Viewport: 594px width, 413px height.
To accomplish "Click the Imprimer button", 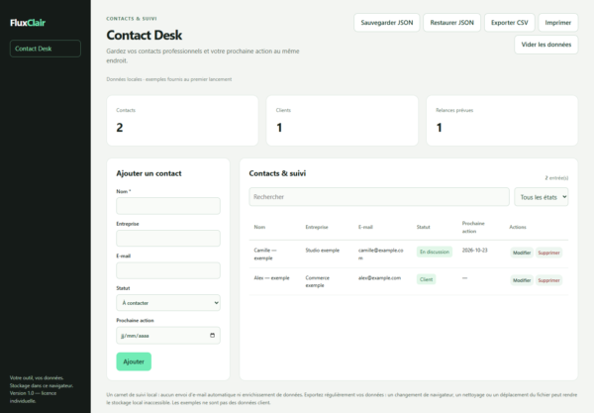I will pos(558,23).
